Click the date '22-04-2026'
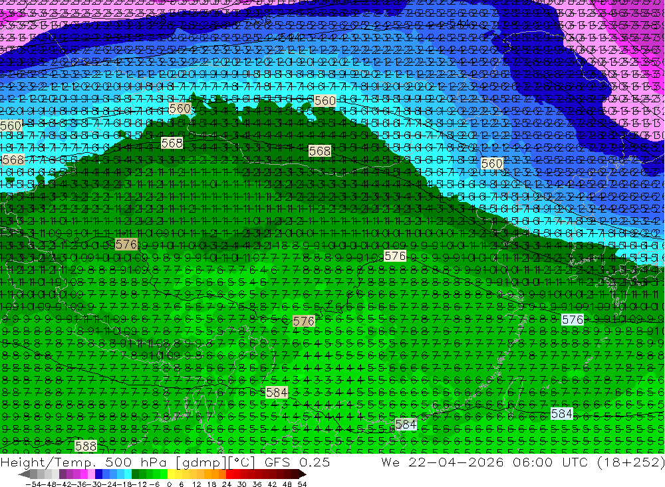Image resolution: width=665 pixels, height=487 pixels. click(456, 462)
